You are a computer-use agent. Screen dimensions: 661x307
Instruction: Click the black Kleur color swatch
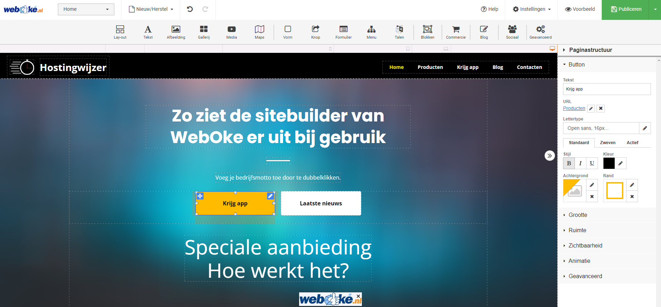[609, 163]
